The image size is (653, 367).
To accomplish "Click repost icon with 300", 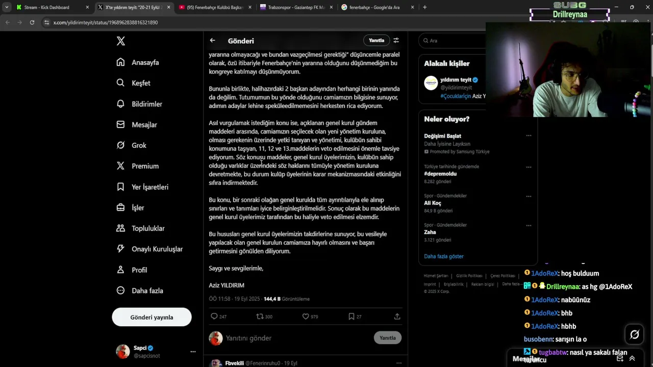I will tap(260, 317).
